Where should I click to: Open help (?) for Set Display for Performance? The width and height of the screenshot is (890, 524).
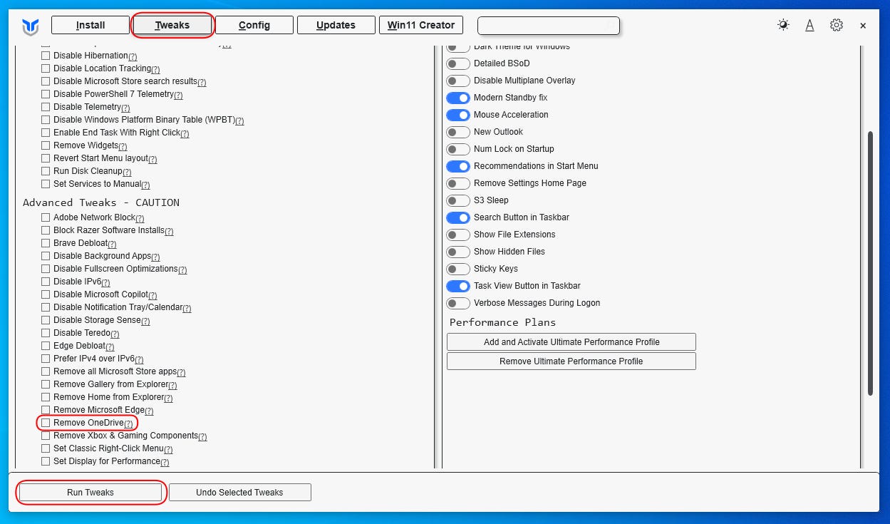(x=165, y=462)
